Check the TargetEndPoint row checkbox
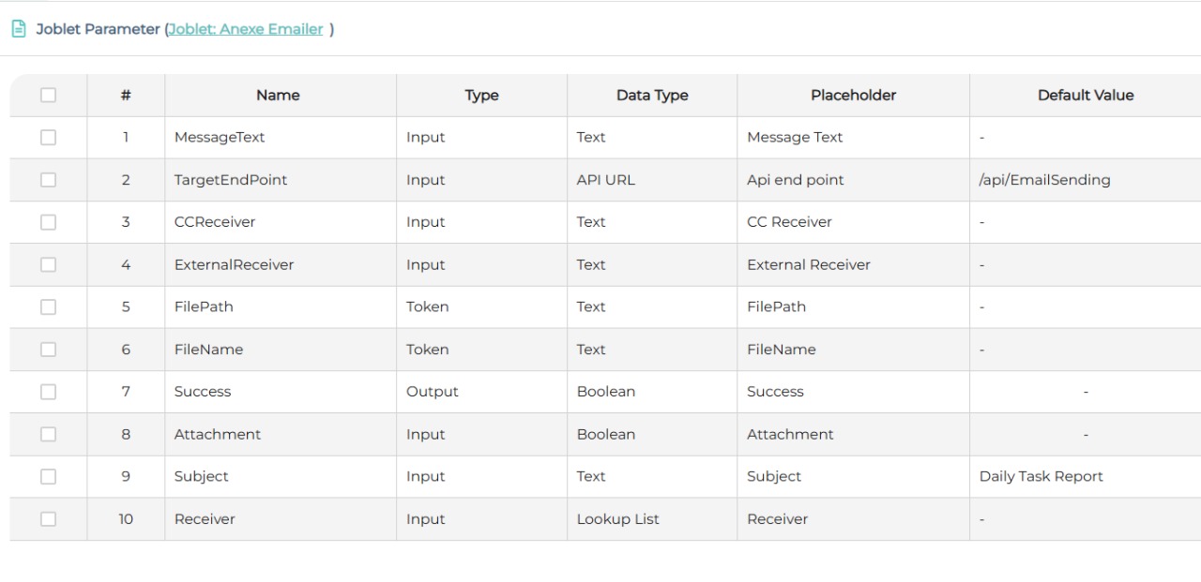 coord(48,179)
